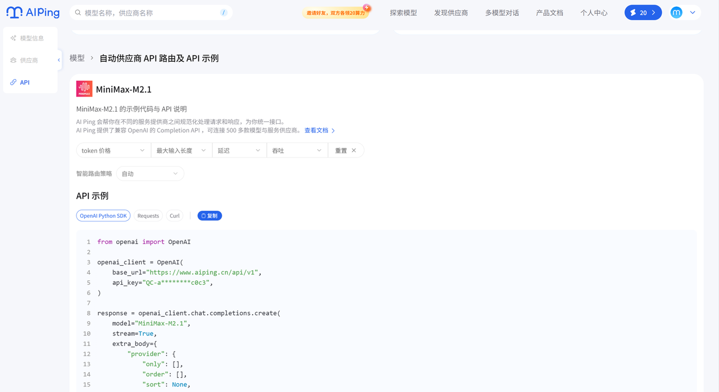This screenshot has height=392, width=719.
Task: Open the 智能路由策略 自动 dropdown
Action: [150, 174]
